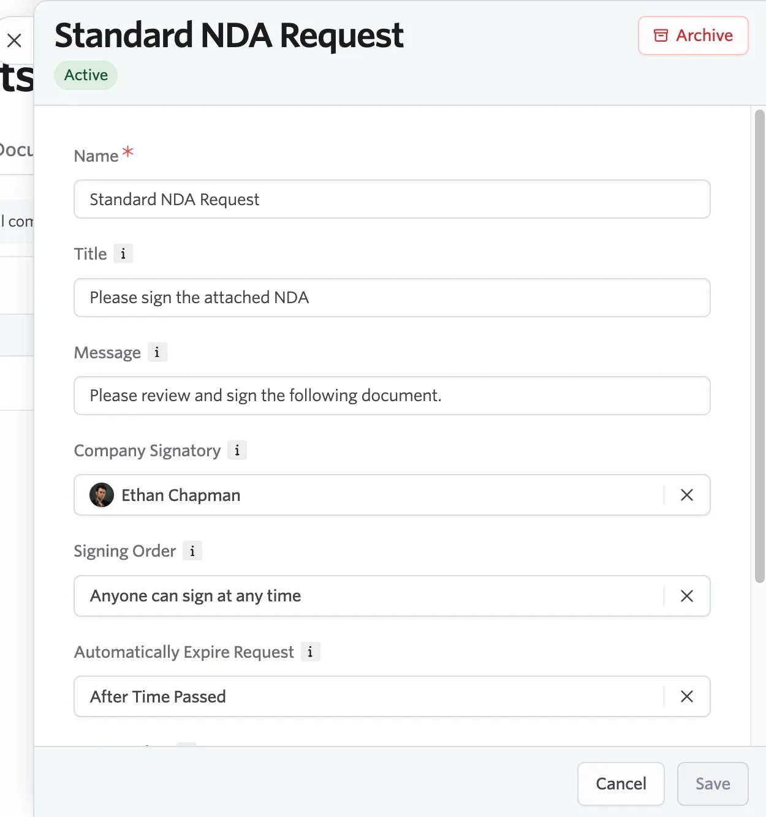This screenshot has width=766, height=817.
Task: Clear the Signing Order selection
Action: pyautogui.click(x=687, y=596)
